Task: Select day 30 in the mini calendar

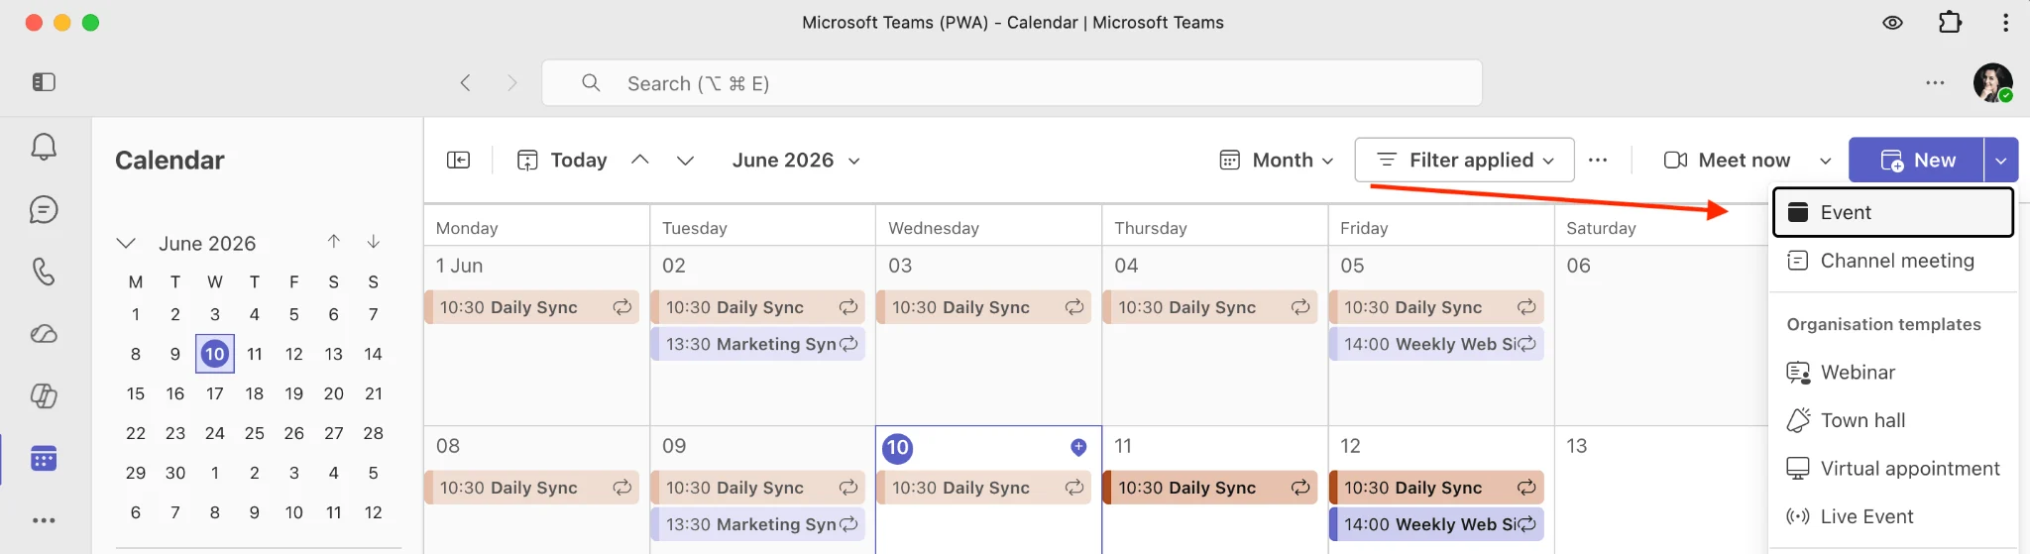Action: (x=175, y=473)
